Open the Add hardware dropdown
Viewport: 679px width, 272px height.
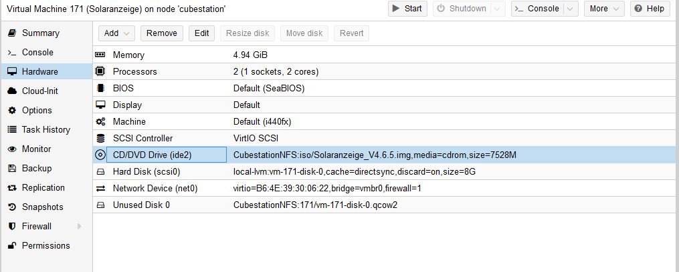click(x=117, y=33)
